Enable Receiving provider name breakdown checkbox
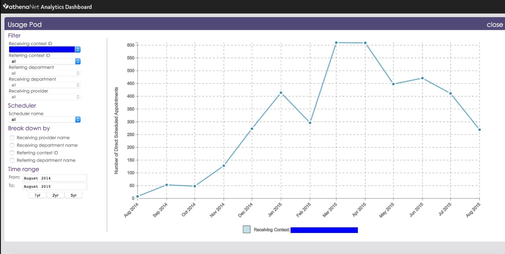 click(x=12, y=138)
